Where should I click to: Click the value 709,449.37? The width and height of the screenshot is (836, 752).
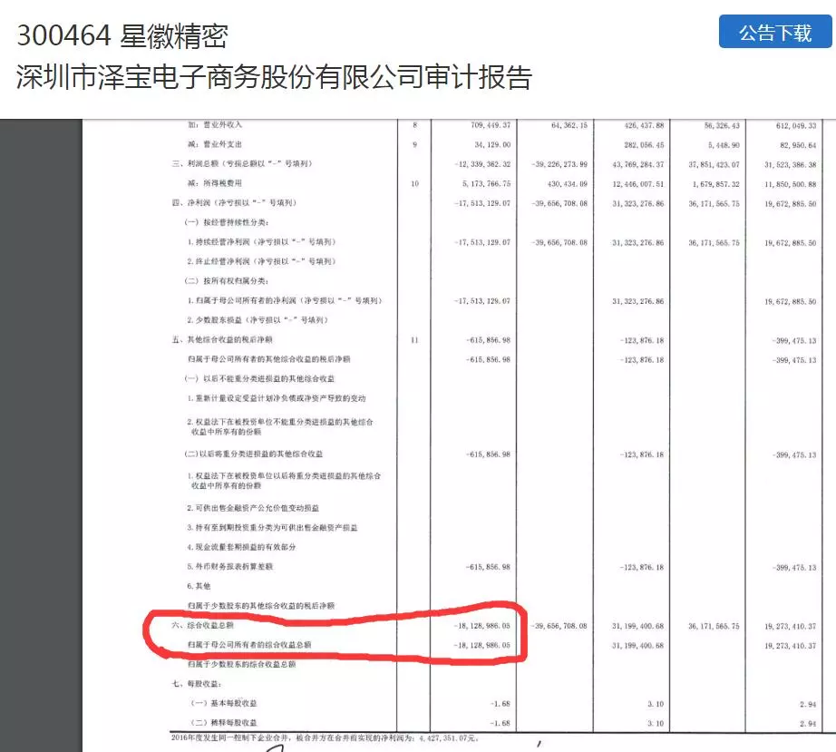[491, 125]
